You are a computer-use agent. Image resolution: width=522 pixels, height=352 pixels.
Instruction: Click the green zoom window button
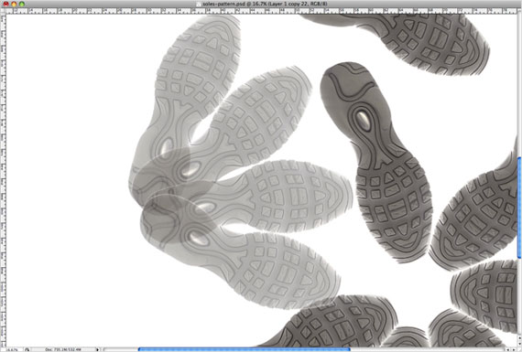pos(22,4)
